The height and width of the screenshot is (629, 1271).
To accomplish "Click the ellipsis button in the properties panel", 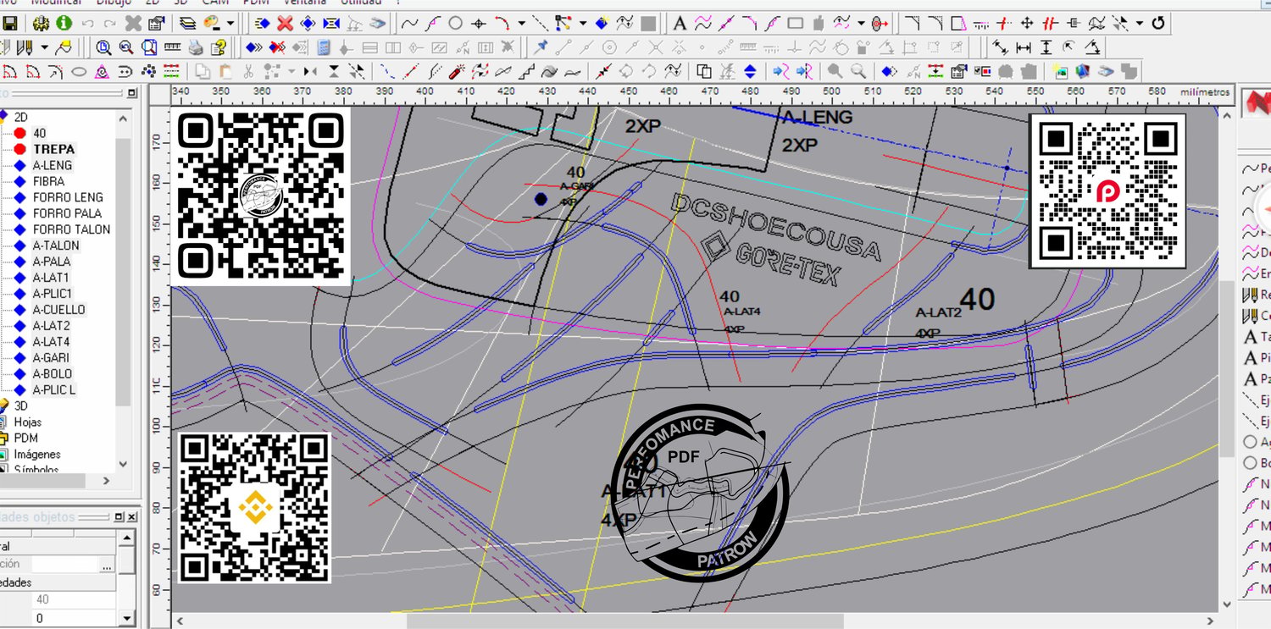I will 106,565.
